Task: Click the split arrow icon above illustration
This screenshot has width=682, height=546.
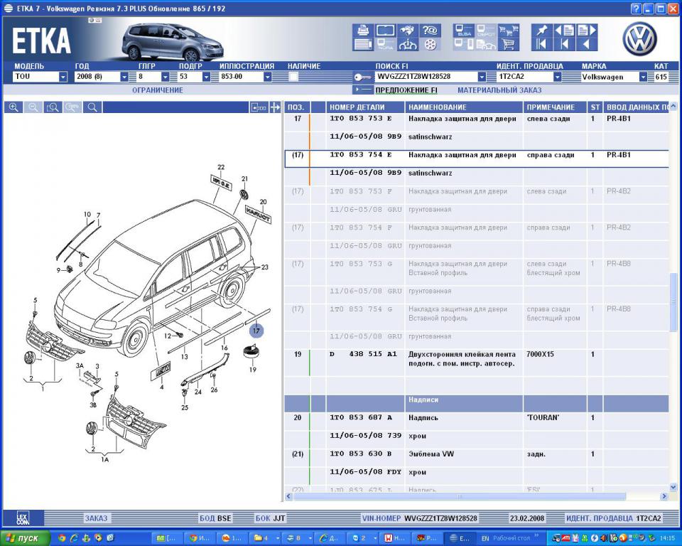Action: coord(275,107)
